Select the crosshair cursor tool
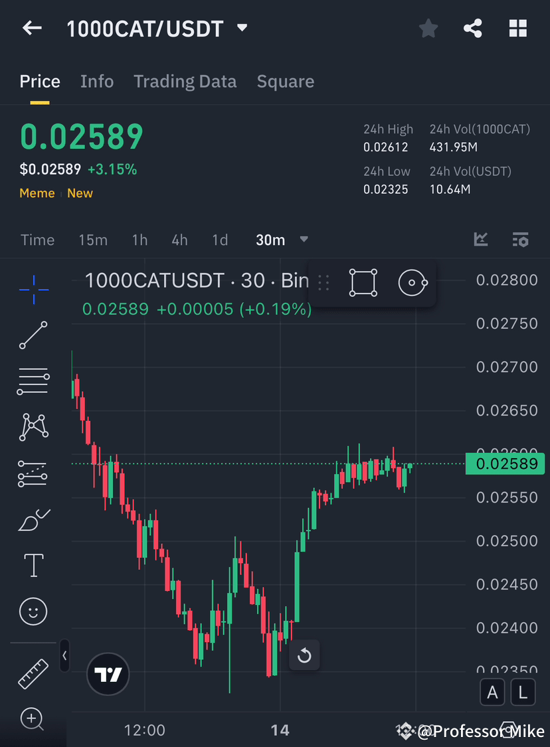Viewport: 550px width, 747px height. point(33,289)
